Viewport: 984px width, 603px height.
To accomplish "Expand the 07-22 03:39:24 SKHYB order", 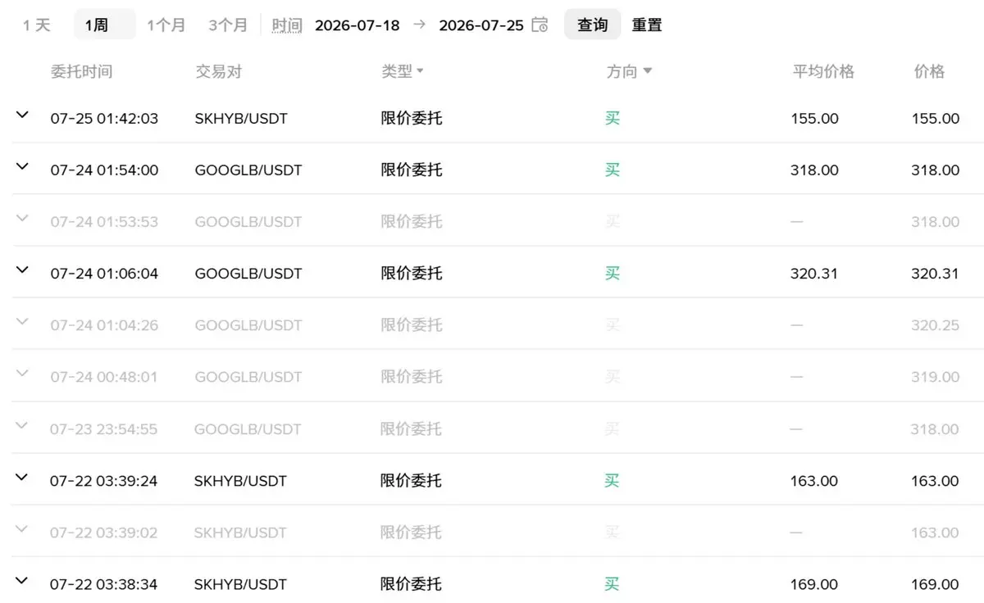I will [x=22, y=478].
